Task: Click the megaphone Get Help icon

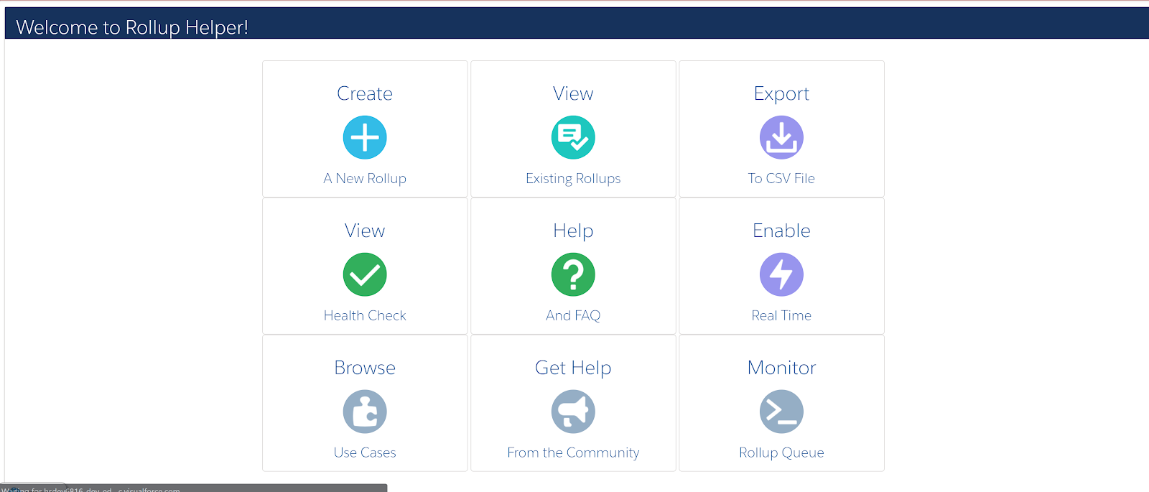Action: [x=573, y=412]
